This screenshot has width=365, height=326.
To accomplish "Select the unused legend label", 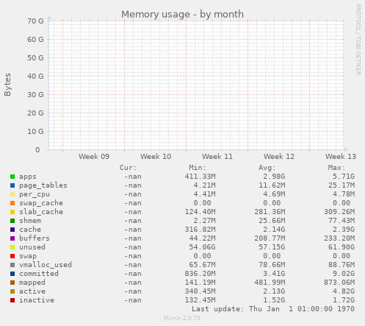I will click(x=32, y=247).
